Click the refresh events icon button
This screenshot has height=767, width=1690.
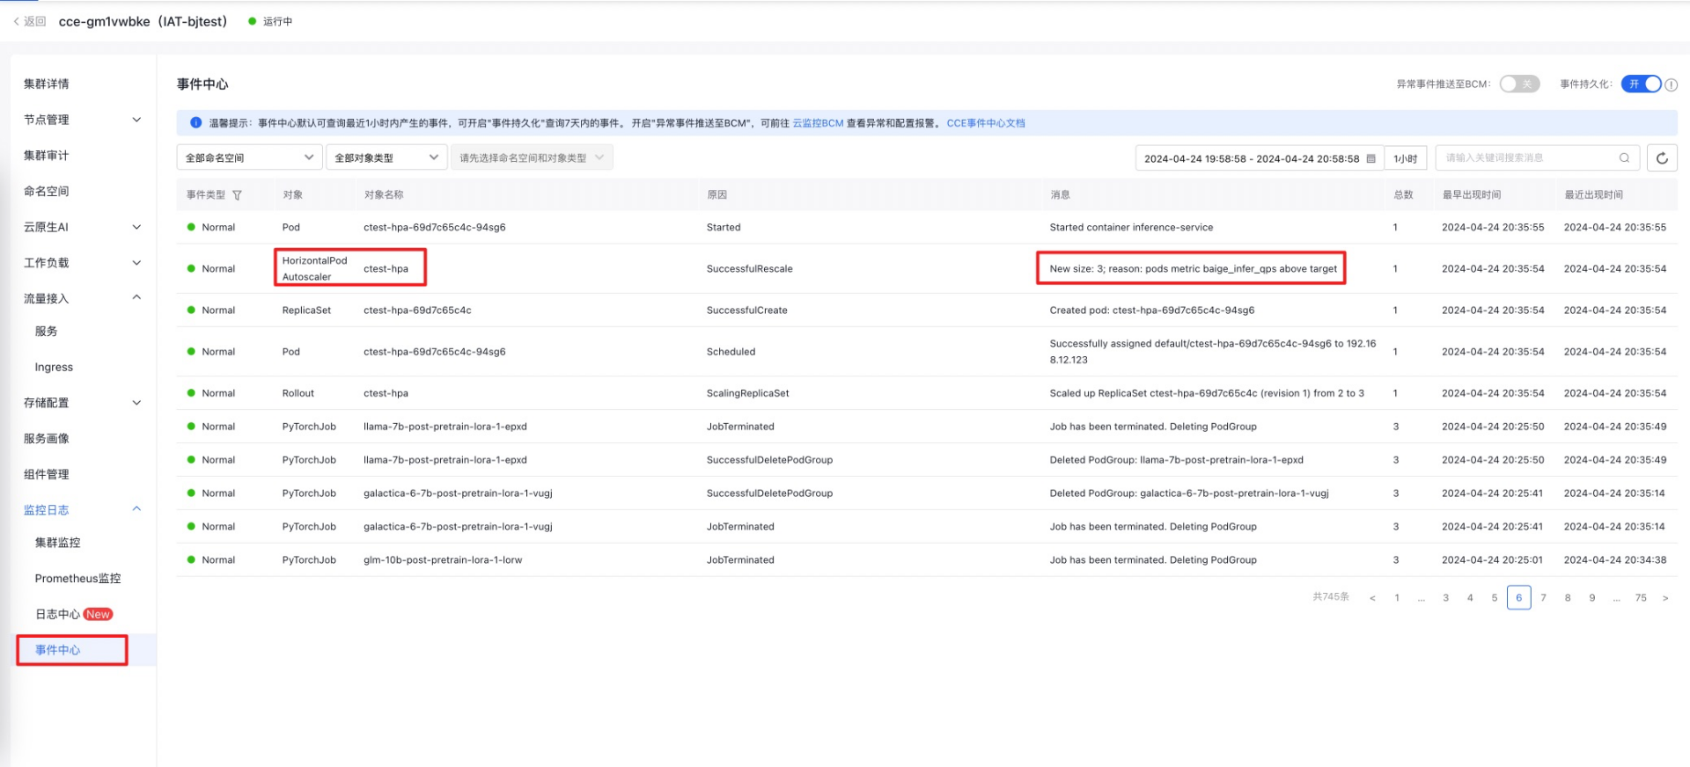pyautogui.click(x=1662, y=158)
